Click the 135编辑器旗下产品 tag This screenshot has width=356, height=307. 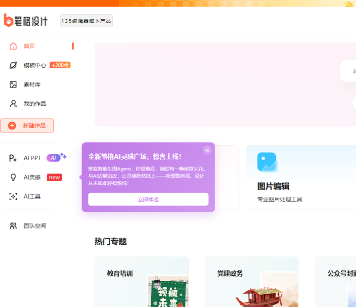(x=86, y=21)
